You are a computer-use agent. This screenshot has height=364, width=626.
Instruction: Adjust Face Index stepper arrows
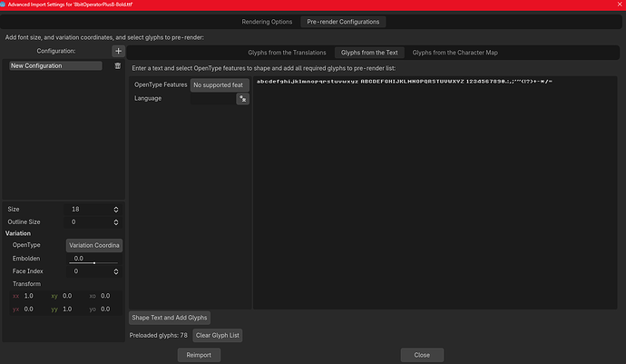click(x=116, y=271)
